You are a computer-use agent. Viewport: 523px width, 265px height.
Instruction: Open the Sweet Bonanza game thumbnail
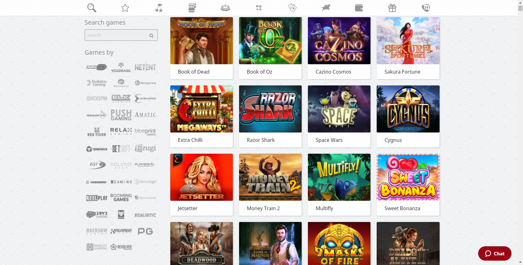[x=408, y=177]
